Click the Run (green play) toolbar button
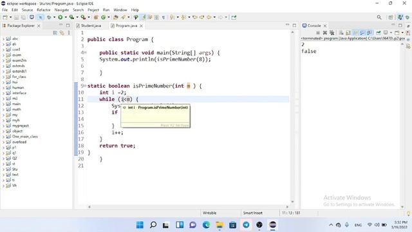Screen dimensions: 412x232 pyautogui.click(x=61, y=17)
